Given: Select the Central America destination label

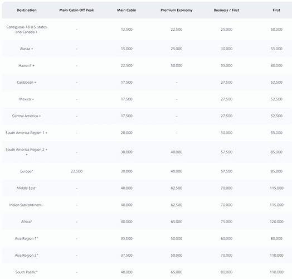Looking at the screenshot, I should click(x=26, y=116).
